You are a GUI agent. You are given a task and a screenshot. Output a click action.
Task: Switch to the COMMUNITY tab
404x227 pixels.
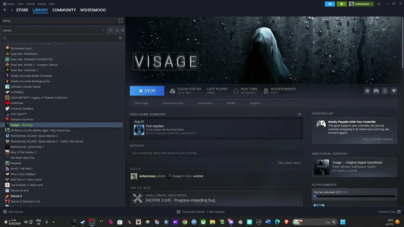[x=64, y=10]
